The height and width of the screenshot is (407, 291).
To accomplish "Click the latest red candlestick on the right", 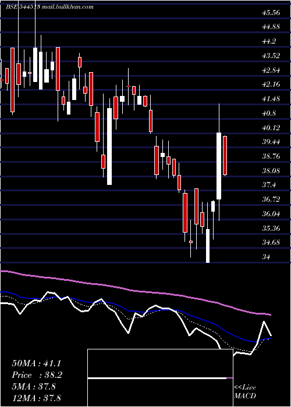I will [x=225, y=155].
